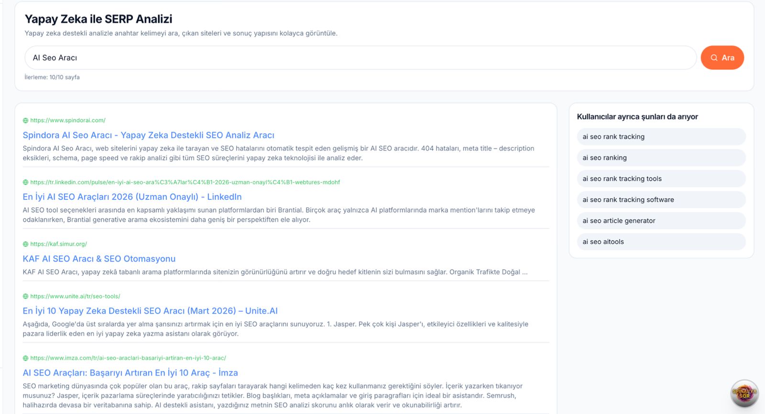The height and width of the screenshot is (414, 765).
Task: Click the globe icon beside kaf.simur.org URL
Action: click(x=25, y=244)
